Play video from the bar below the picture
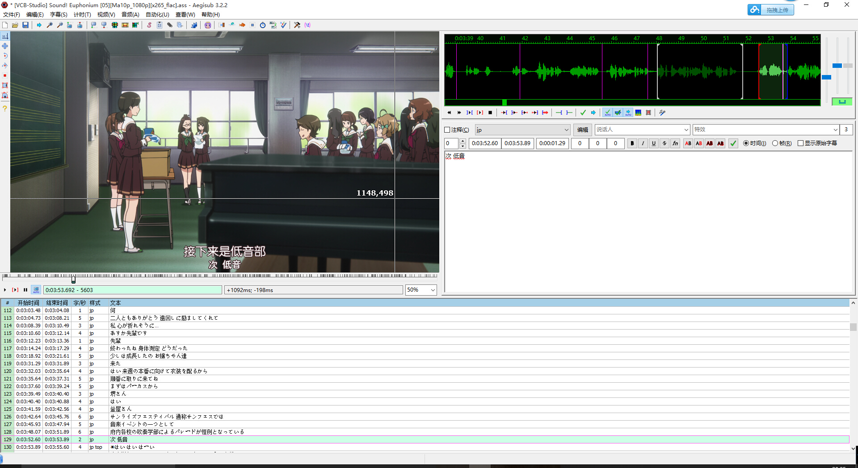858x468 pixels. [x=5, y=290]
